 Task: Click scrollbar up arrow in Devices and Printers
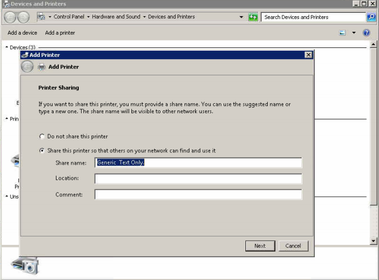point(373,45)
